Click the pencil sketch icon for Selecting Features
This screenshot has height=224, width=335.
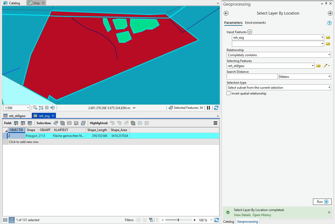click(326, 66)
